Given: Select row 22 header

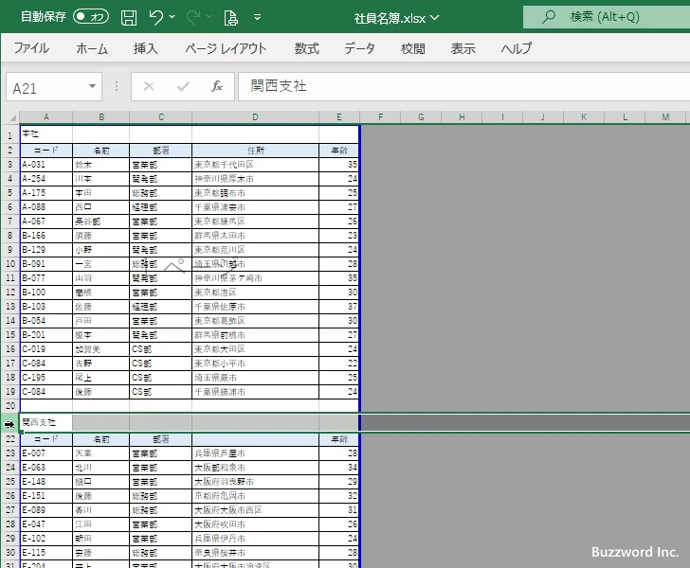Looking at the screenshot, I should [x=10, y=438].
